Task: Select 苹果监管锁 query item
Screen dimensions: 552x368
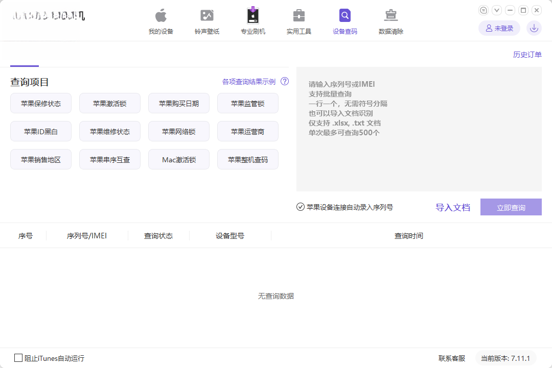Action: [248, 103]
